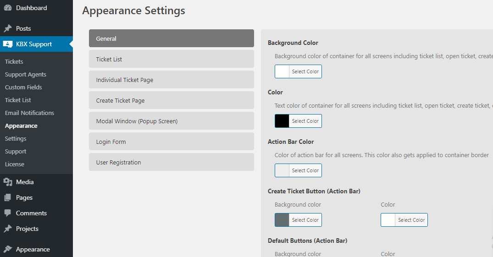Open Email Notifications submenu link

[x=29, y=113]
